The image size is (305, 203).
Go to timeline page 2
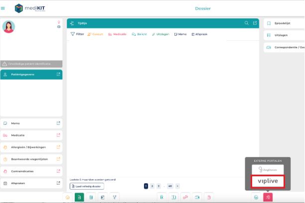coord(152,186)
